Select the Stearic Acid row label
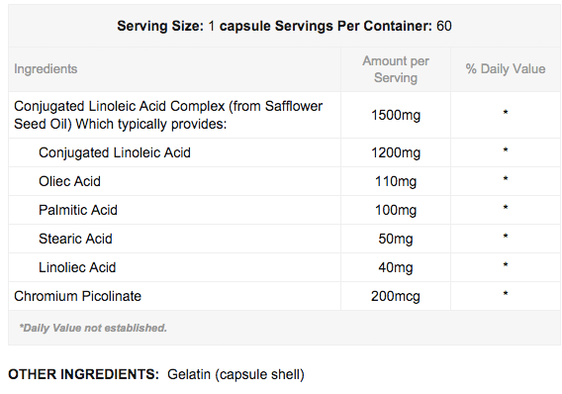The height and width of the screenshot is (394, 562). pos(75,239)
